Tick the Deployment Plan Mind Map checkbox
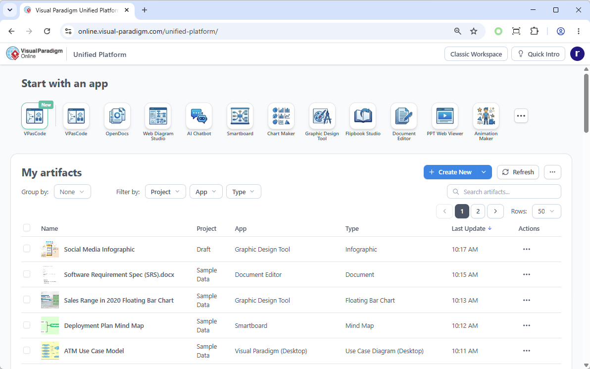Viewport: 590px width, 369px height. [27, 324]
